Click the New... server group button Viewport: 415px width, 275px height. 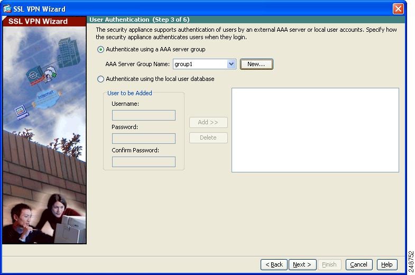point(256,64)
